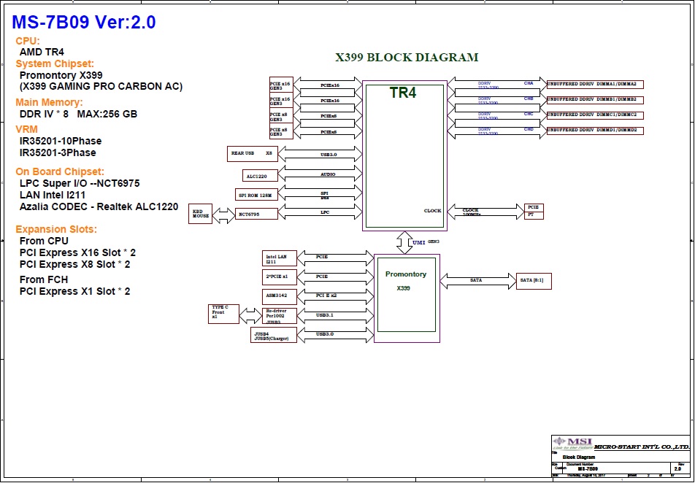Screen dimensions: 695x483
Task: Click the MS-7B09 Ver:2.0 title
Action: pyautogui.click(x=84, y=23)
